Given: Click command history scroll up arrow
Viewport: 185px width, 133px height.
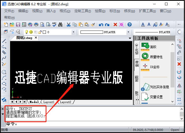Looking at the screenshot, I should [182, 109].
